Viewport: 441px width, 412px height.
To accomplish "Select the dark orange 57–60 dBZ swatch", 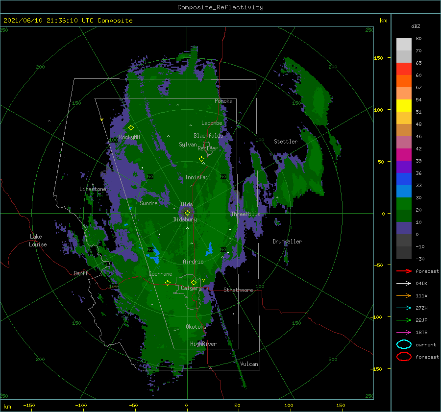I will coord(404,81).
